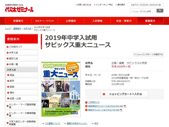Select 中学入試 in sidebar
169x127 pixels.
(x=21, y=53)
